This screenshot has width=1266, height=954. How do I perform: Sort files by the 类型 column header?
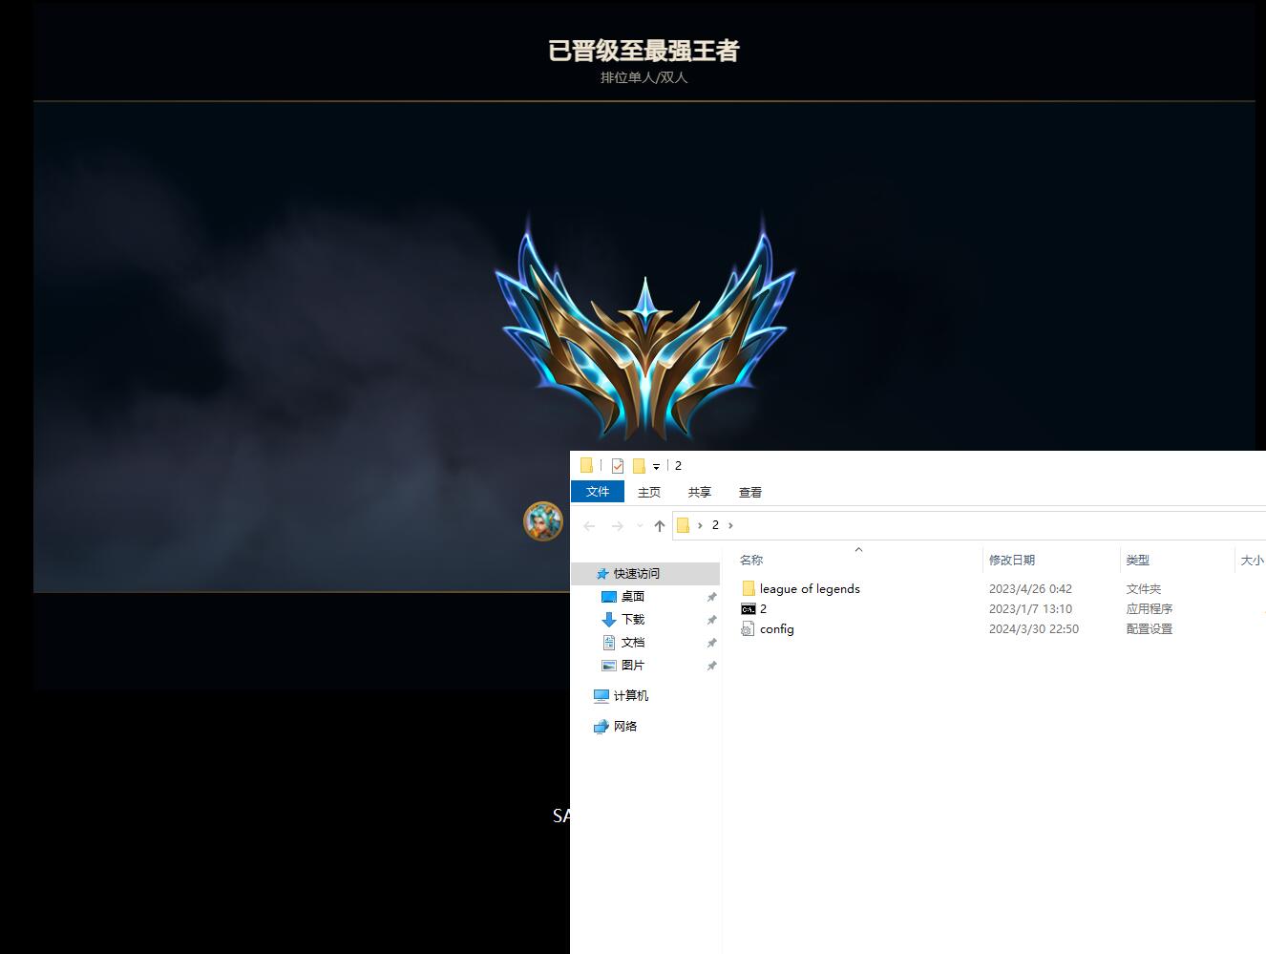pos(1137,561)
